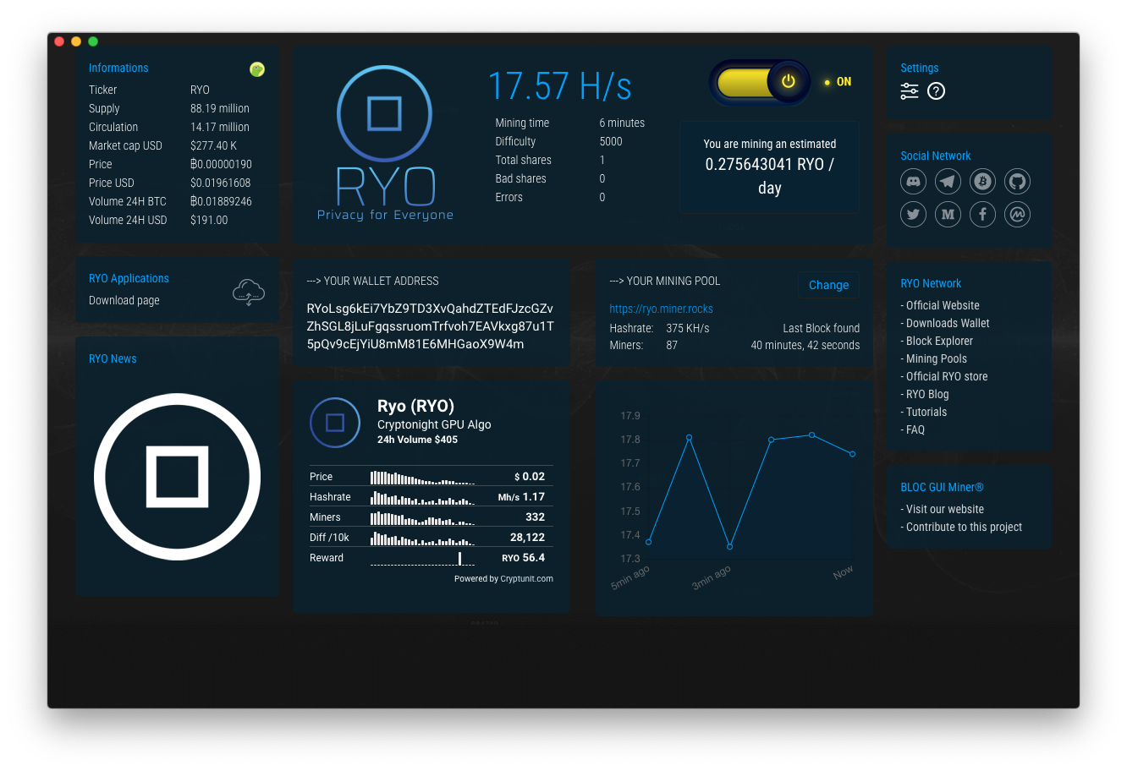The image size is (1127, 771).
Task: Click the Change mining pool button
Action: tap(828, 285)
